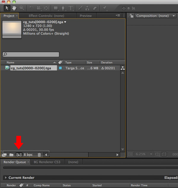Switch to the Preview tab
Viewport: 178px width, 188px height.
[86, 16]
